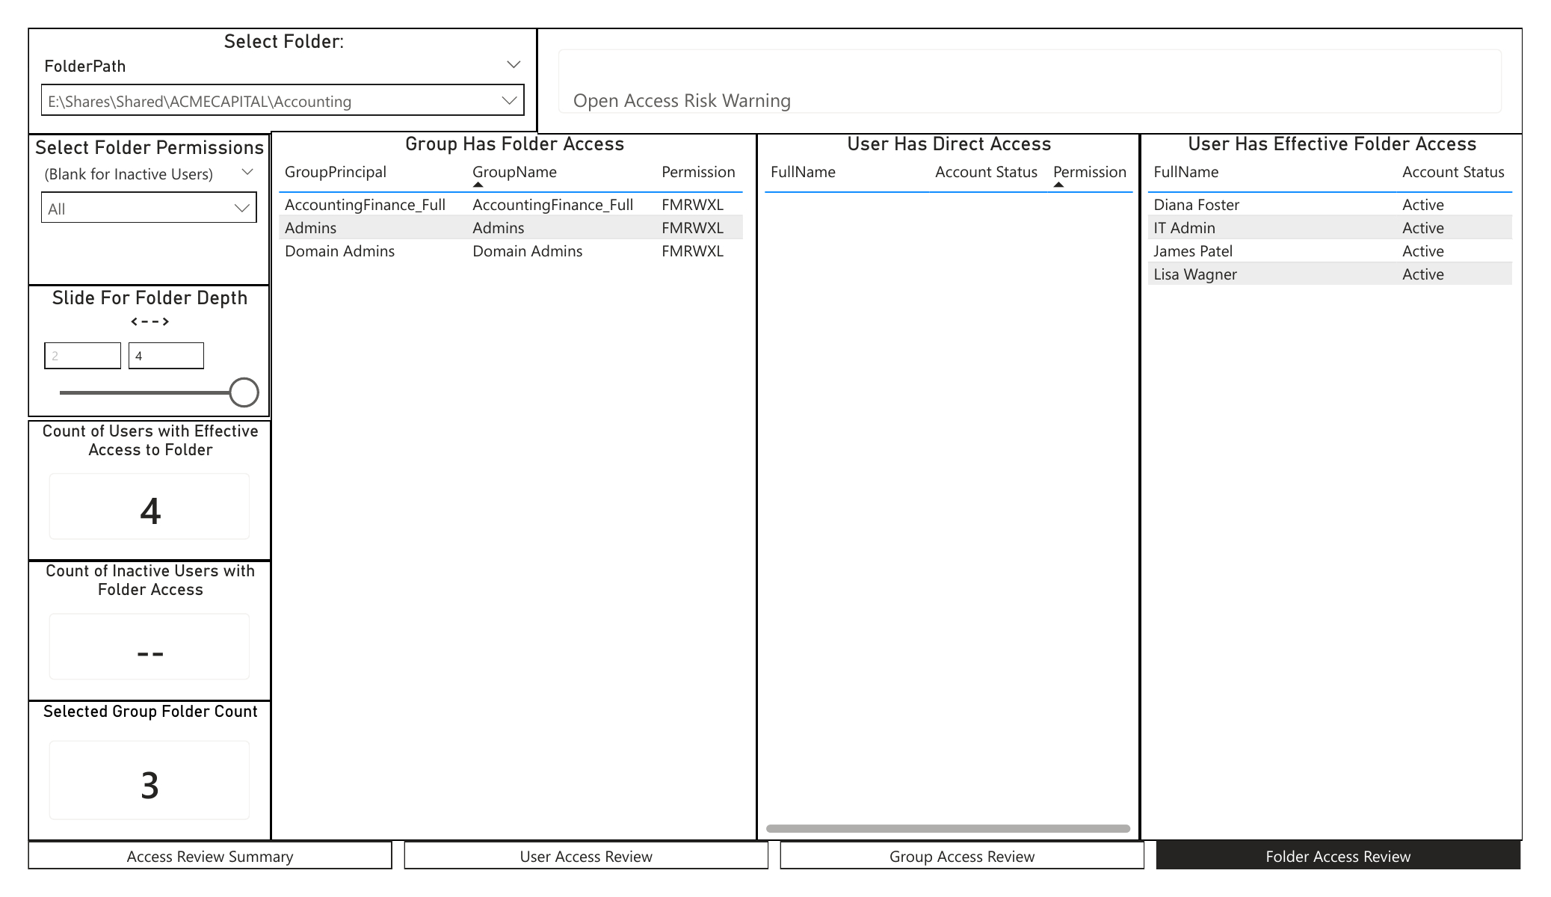The width and height of the screenshot is (1551, 897).
Task: Click the GroupName sort arrow indicator
Action: [478, 185]
